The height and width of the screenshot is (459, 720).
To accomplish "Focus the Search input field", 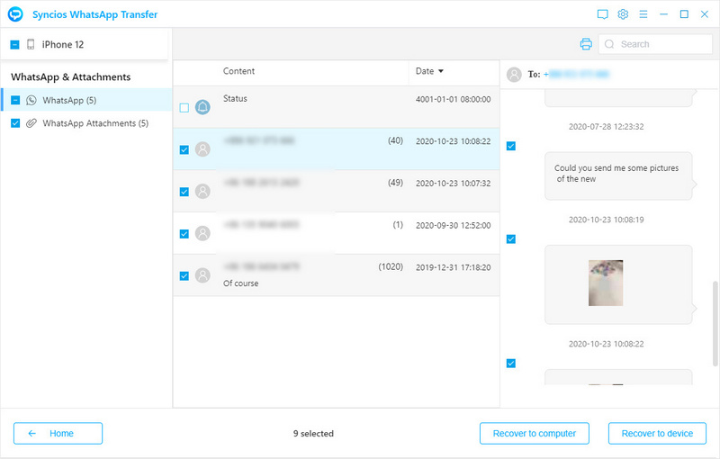I will pos(656,44).
